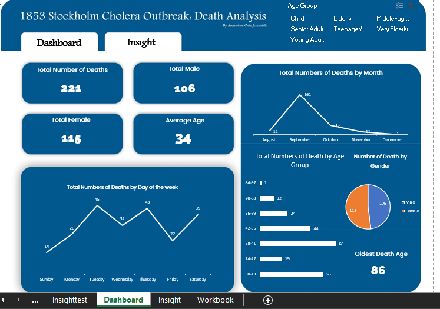Clear filter icon in Age Group slicer
Viewport: 440px width, 309px height.
click(411, 5)
